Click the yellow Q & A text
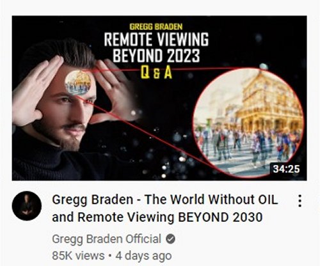Screen dimensions: 320x266 pyautogui.click(x=156, y=73)
